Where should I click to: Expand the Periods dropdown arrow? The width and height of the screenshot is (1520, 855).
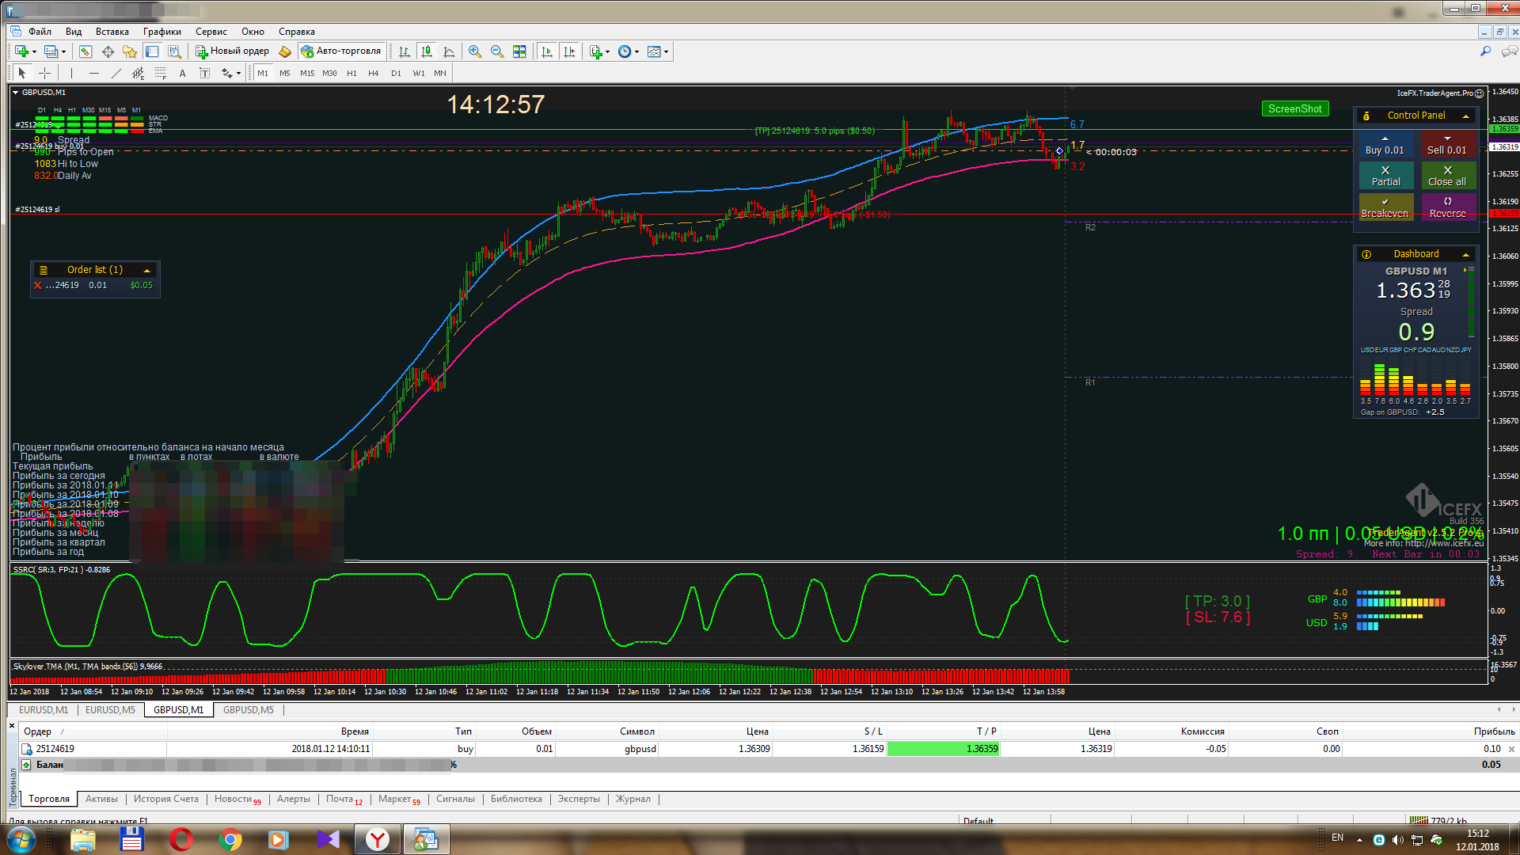(636, 52)
